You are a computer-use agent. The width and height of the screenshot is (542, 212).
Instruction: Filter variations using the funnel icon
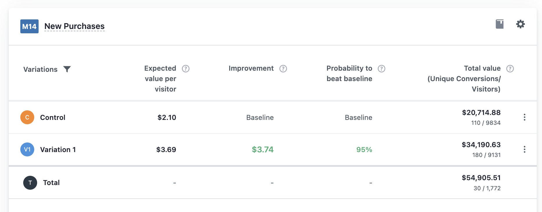(67, 69)
